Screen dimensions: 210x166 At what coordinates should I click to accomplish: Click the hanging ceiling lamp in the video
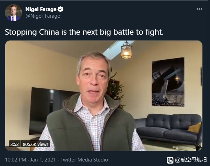[x=126, y=50]
